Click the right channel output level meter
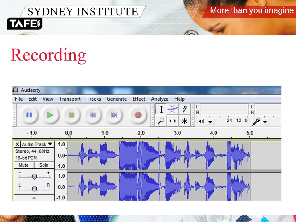 (224, 113)
